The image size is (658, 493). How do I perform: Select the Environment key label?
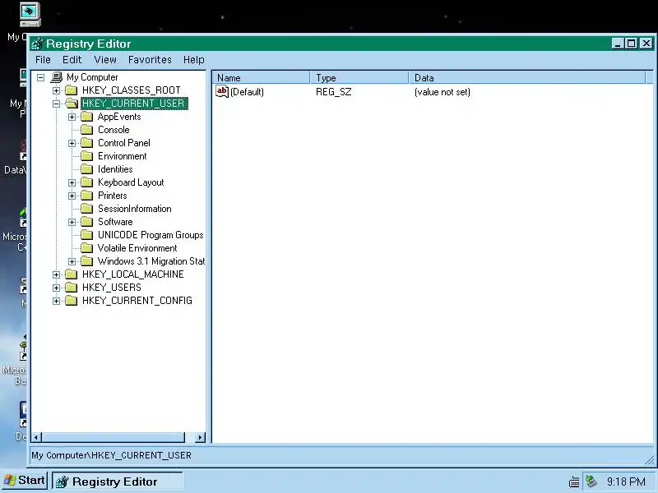(122, 156)
